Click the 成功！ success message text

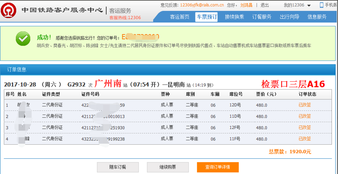(x=44, y=38)
